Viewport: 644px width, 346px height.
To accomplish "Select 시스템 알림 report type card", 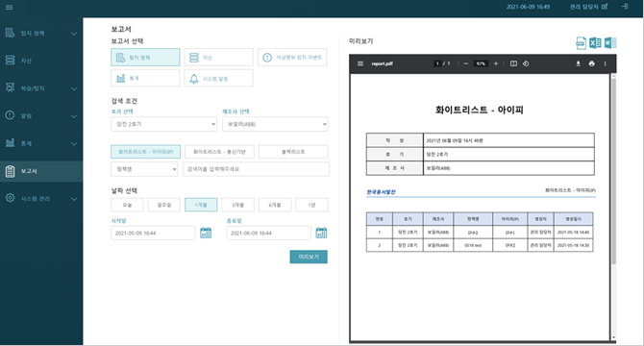I will click(x=218, y=78).
